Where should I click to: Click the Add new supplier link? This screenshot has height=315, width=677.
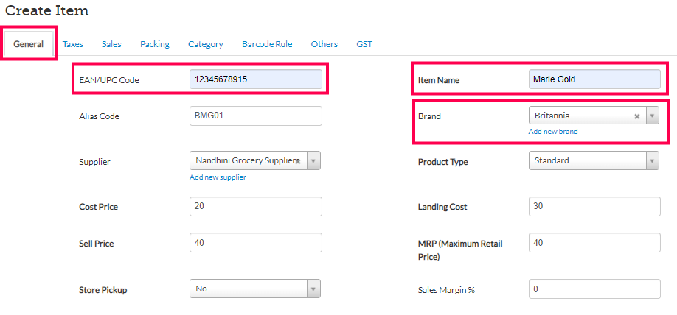(218, 177)
